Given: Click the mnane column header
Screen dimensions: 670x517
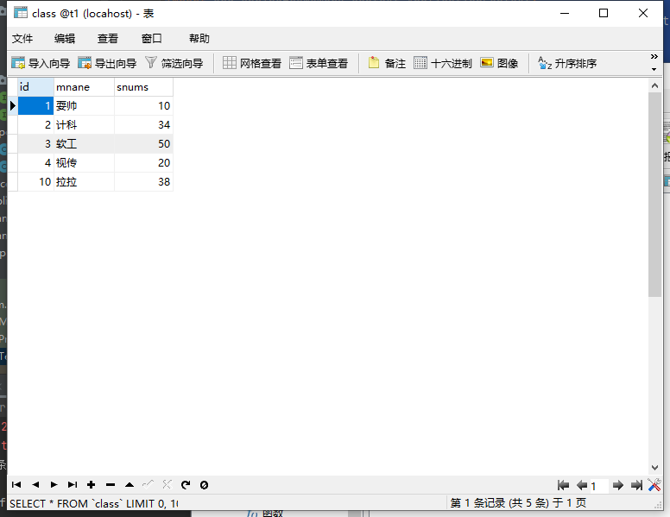Looking at the screenshot, I should point(84,86).
